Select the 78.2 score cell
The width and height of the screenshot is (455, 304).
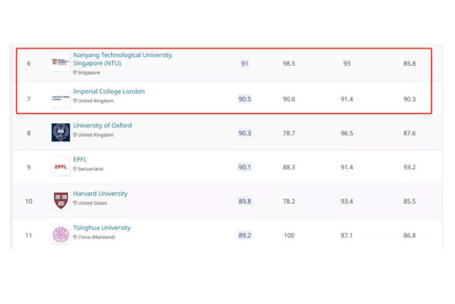[x=289, y=201]
